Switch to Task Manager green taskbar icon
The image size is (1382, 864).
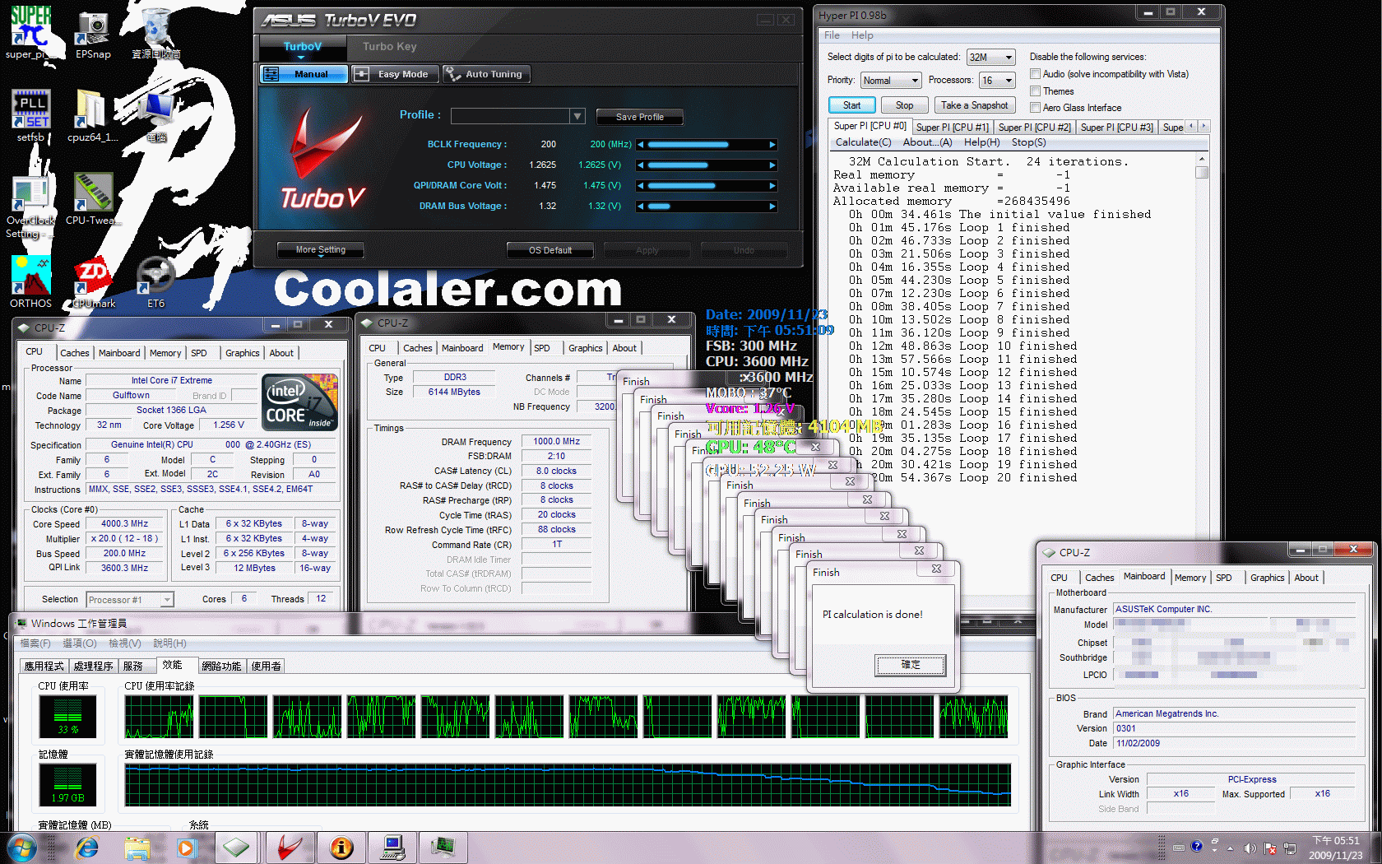pyautogui.click(x=443, y=848)
